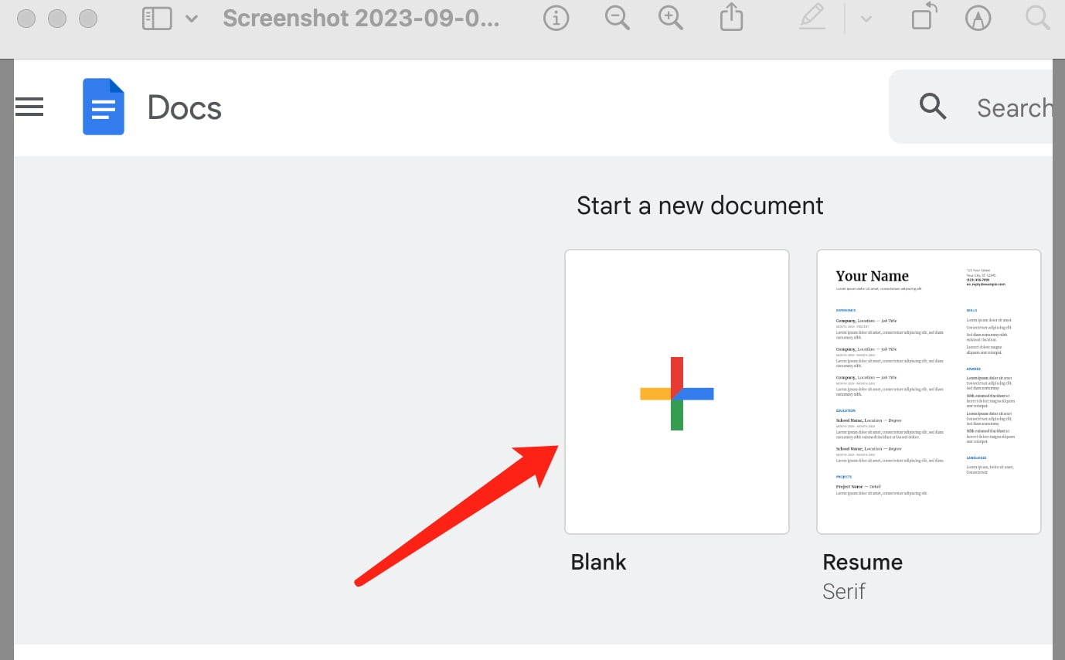Select the highlight pencil tool
Screen dimensions: 1065x660
click(x=812, y=17)
